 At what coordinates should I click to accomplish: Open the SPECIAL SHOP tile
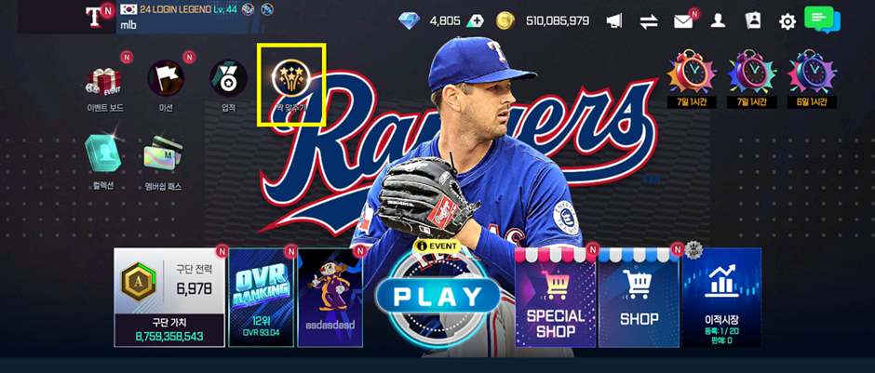555,298
